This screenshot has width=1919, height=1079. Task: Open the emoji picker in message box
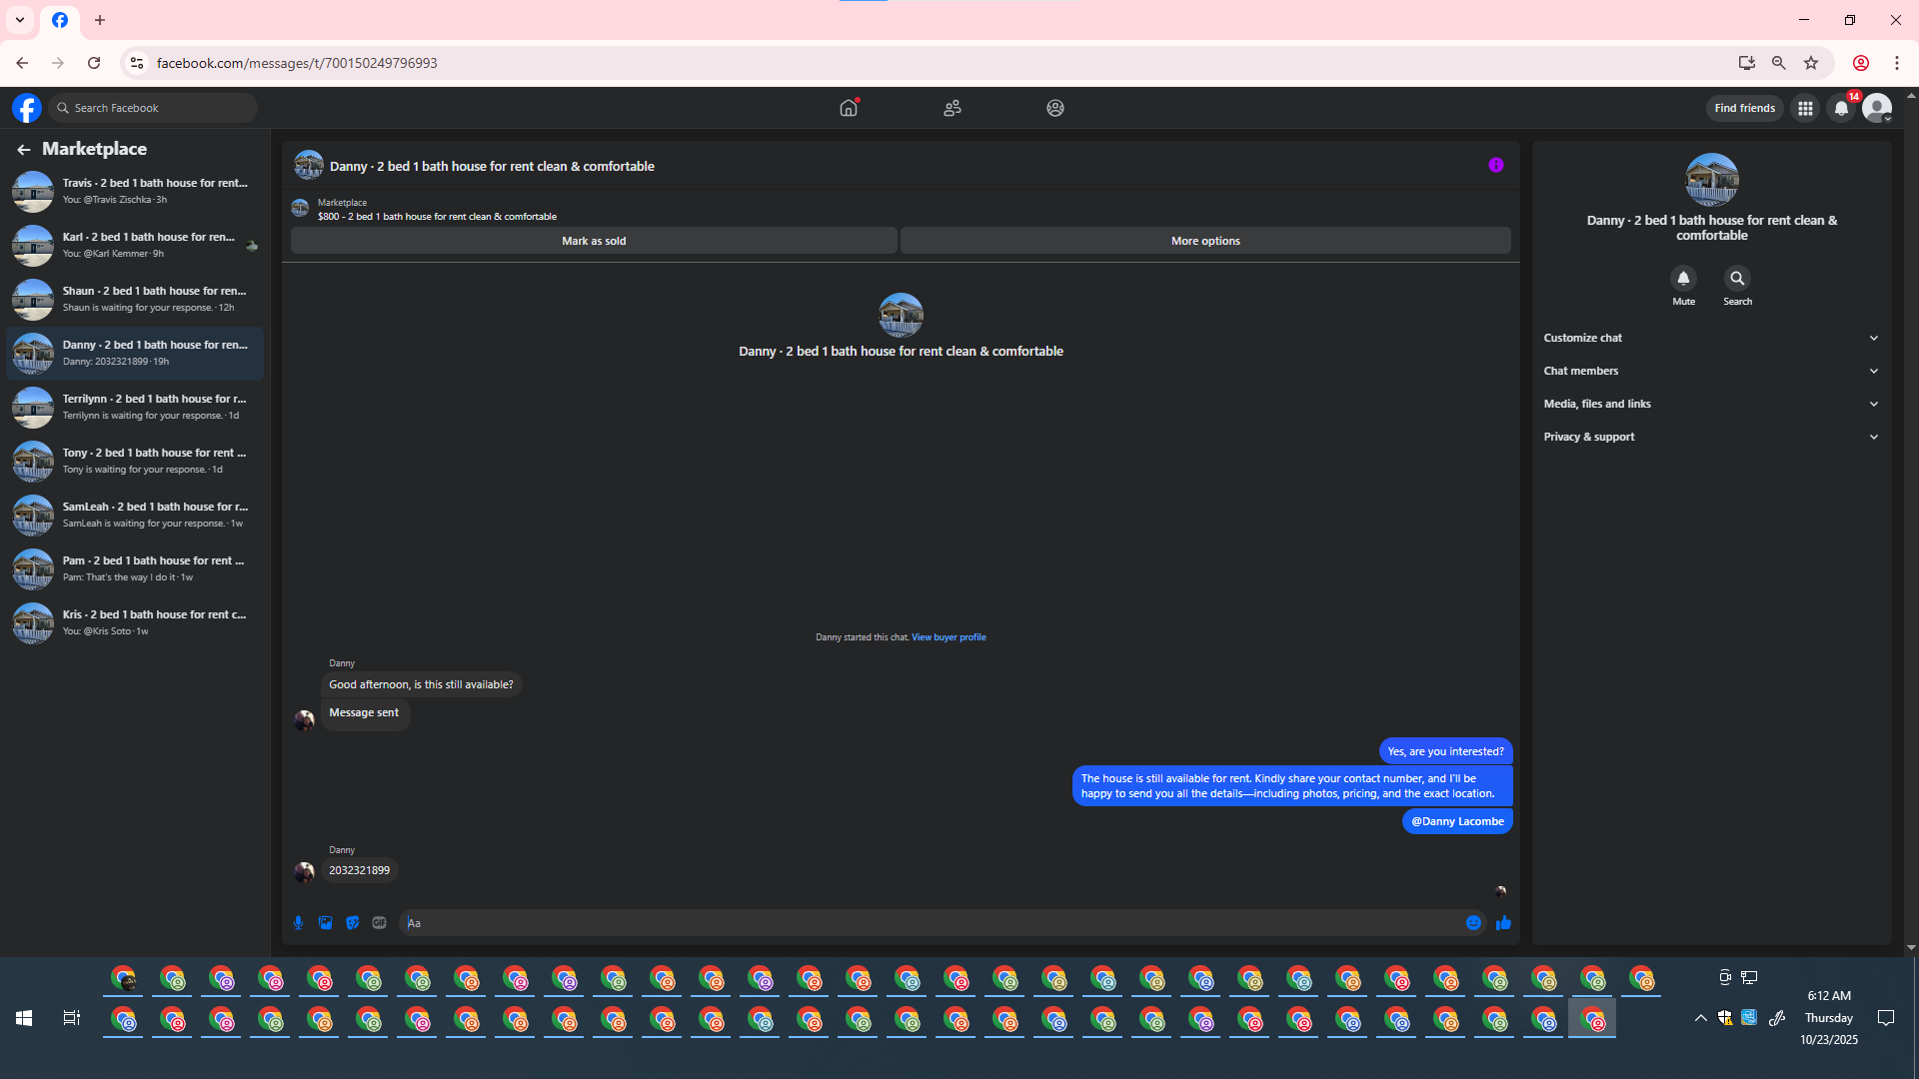1473,923
